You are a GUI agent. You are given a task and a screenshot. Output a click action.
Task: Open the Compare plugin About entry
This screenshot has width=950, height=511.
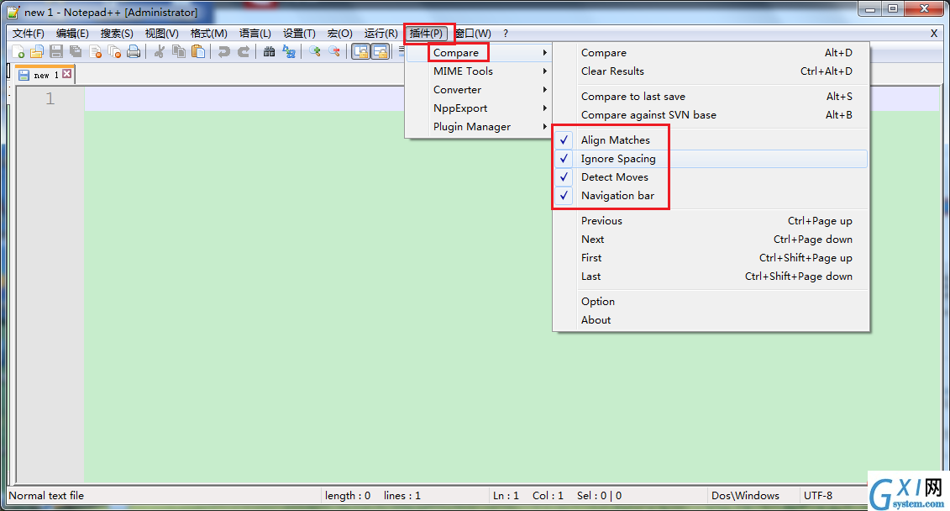pyautogui.click(x=711, y=320)
